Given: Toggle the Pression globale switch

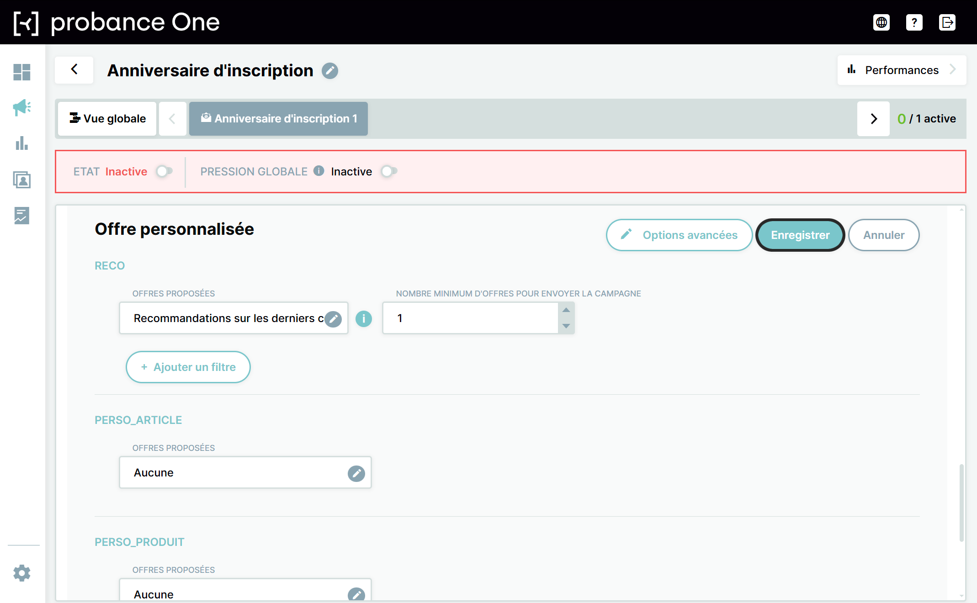Looking at the screenshot, I should pos(389,171).
